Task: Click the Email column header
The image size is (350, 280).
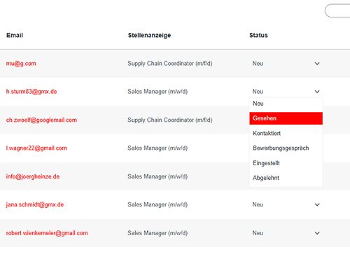Action: (15, 35)
